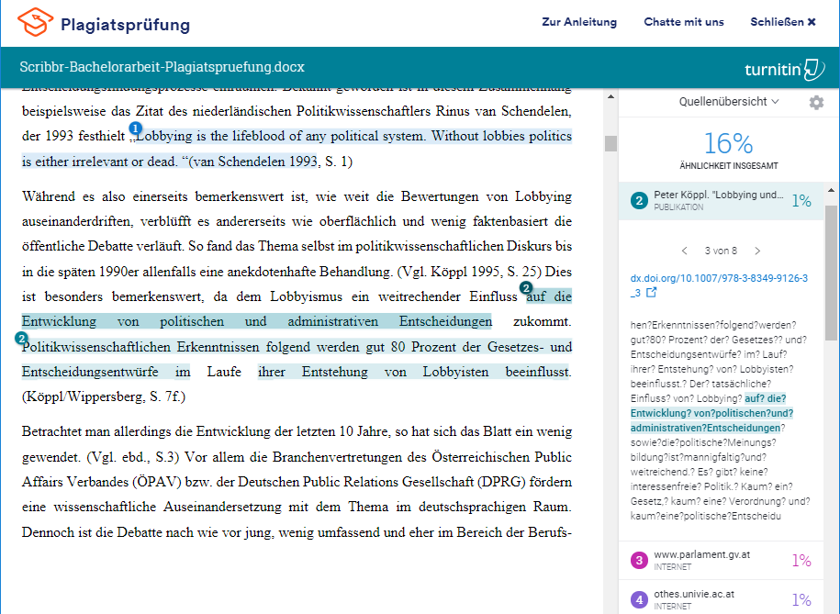The width and height of the screenshot is (840, 614).
Task: Click highlighted text 'Lobbying is the lifeblood'
Action: tap(212, 136)
